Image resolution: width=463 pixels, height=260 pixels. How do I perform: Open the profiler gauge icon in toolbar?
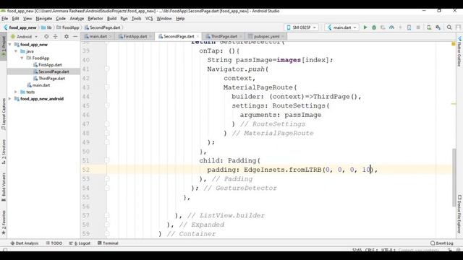coord(391,27)
